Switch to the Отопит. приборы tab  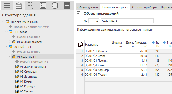tap(145, 7)
